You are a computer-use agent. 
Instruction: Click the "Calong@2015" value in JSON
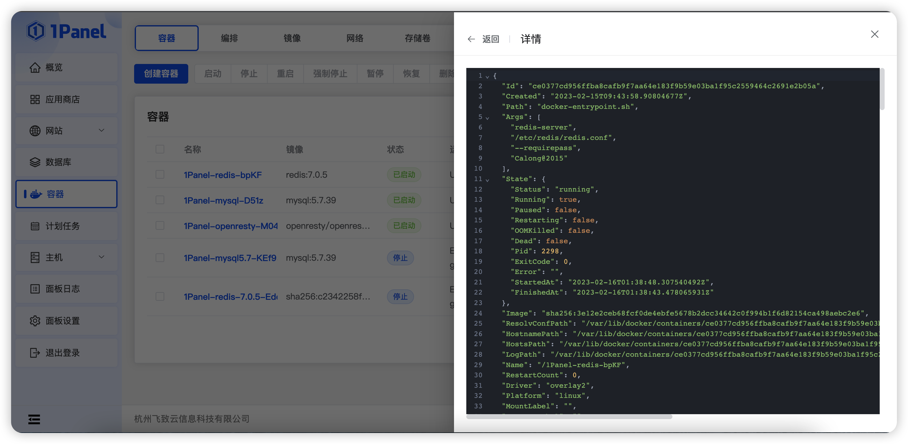coord(539,158)
